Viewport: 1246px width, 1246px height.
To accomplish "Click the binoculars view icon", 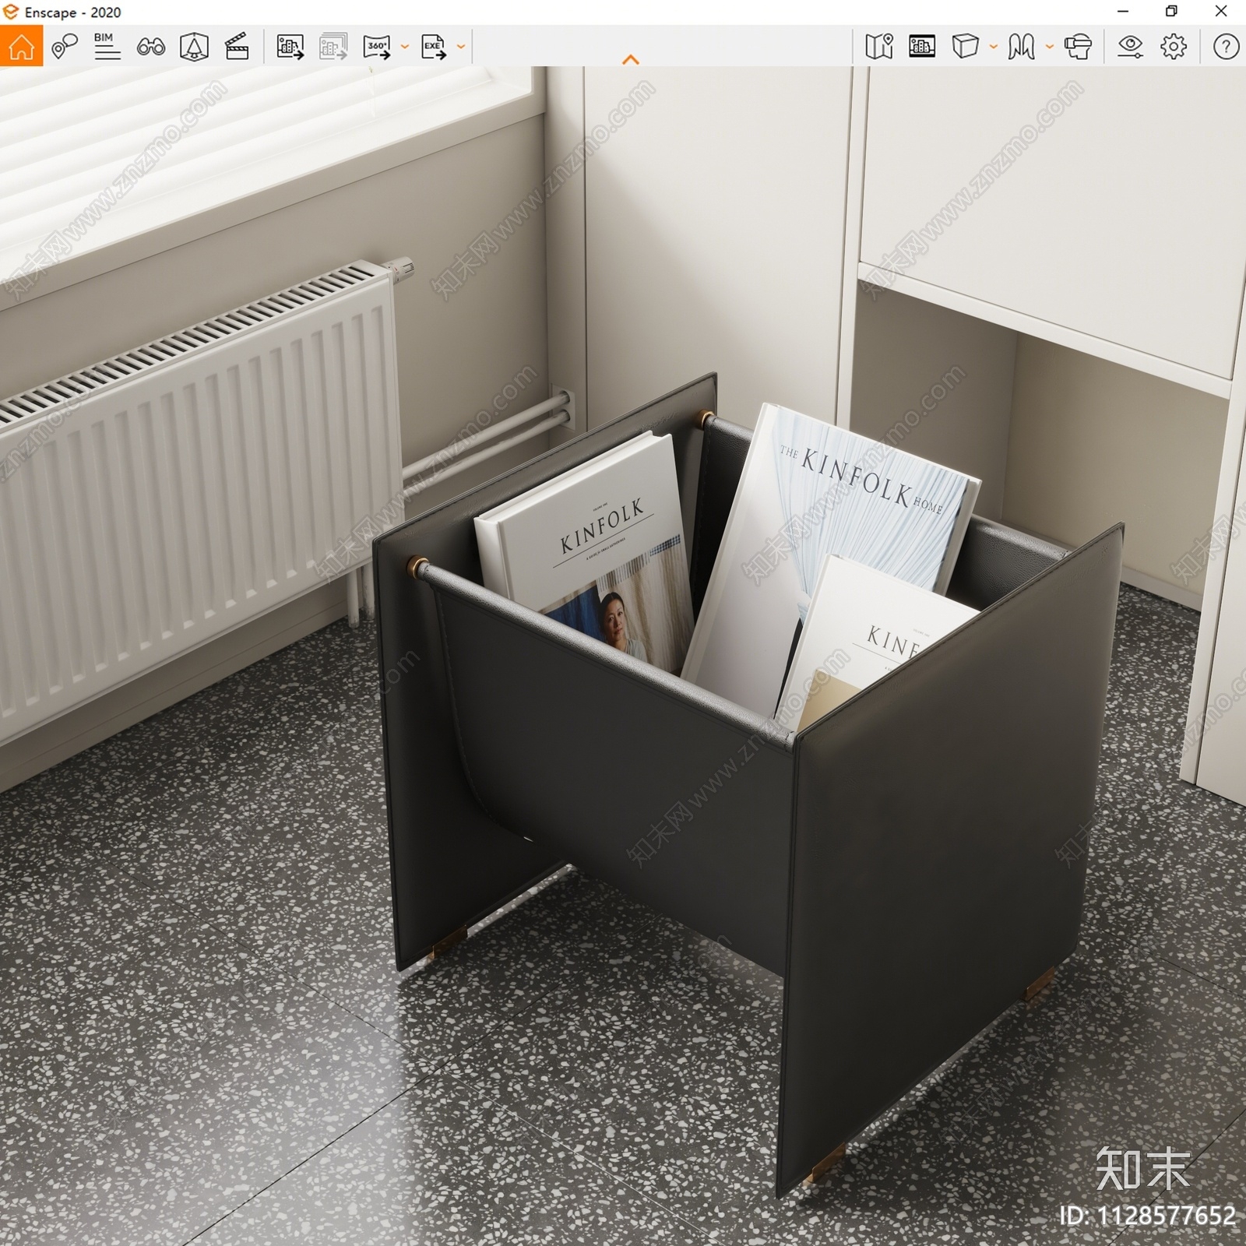I will (x=151, y=47).
